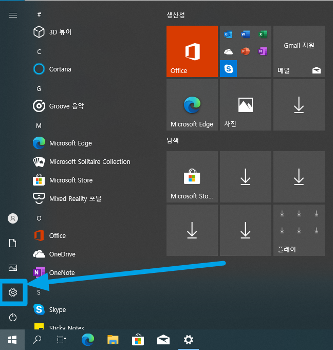Open the Microsoft Sto... tile

(x=192, y=177)
